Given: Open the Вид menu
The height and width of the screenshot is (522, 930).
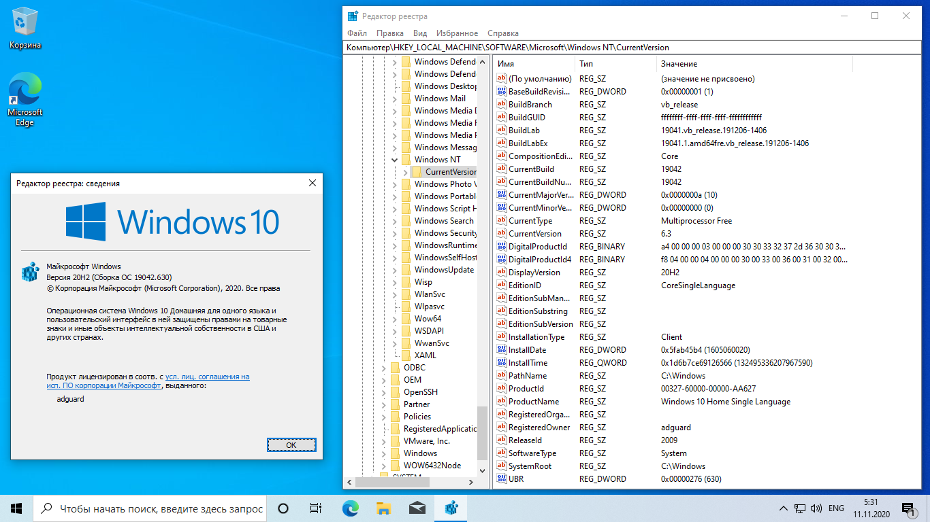Looking at the screenshot, I should 420,33.
